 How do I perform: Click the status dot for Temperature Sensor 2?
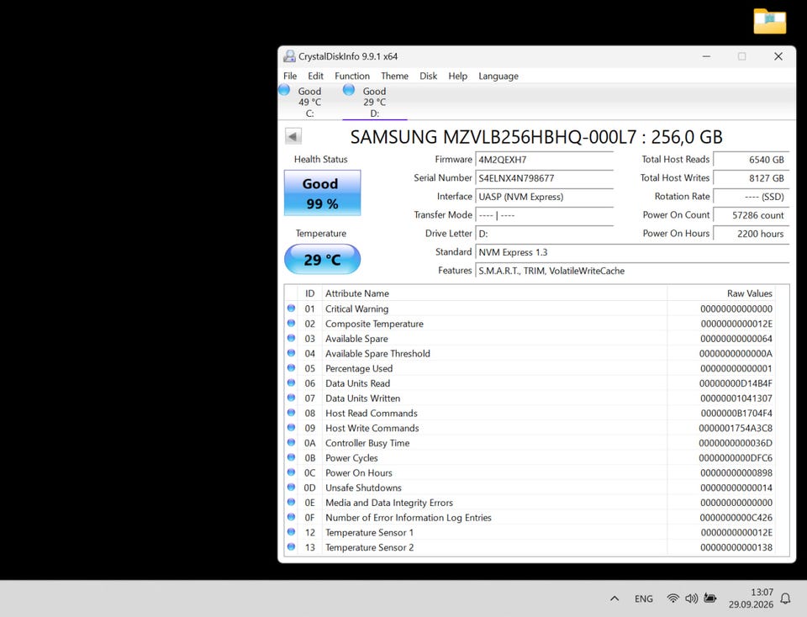pos(292,547)
